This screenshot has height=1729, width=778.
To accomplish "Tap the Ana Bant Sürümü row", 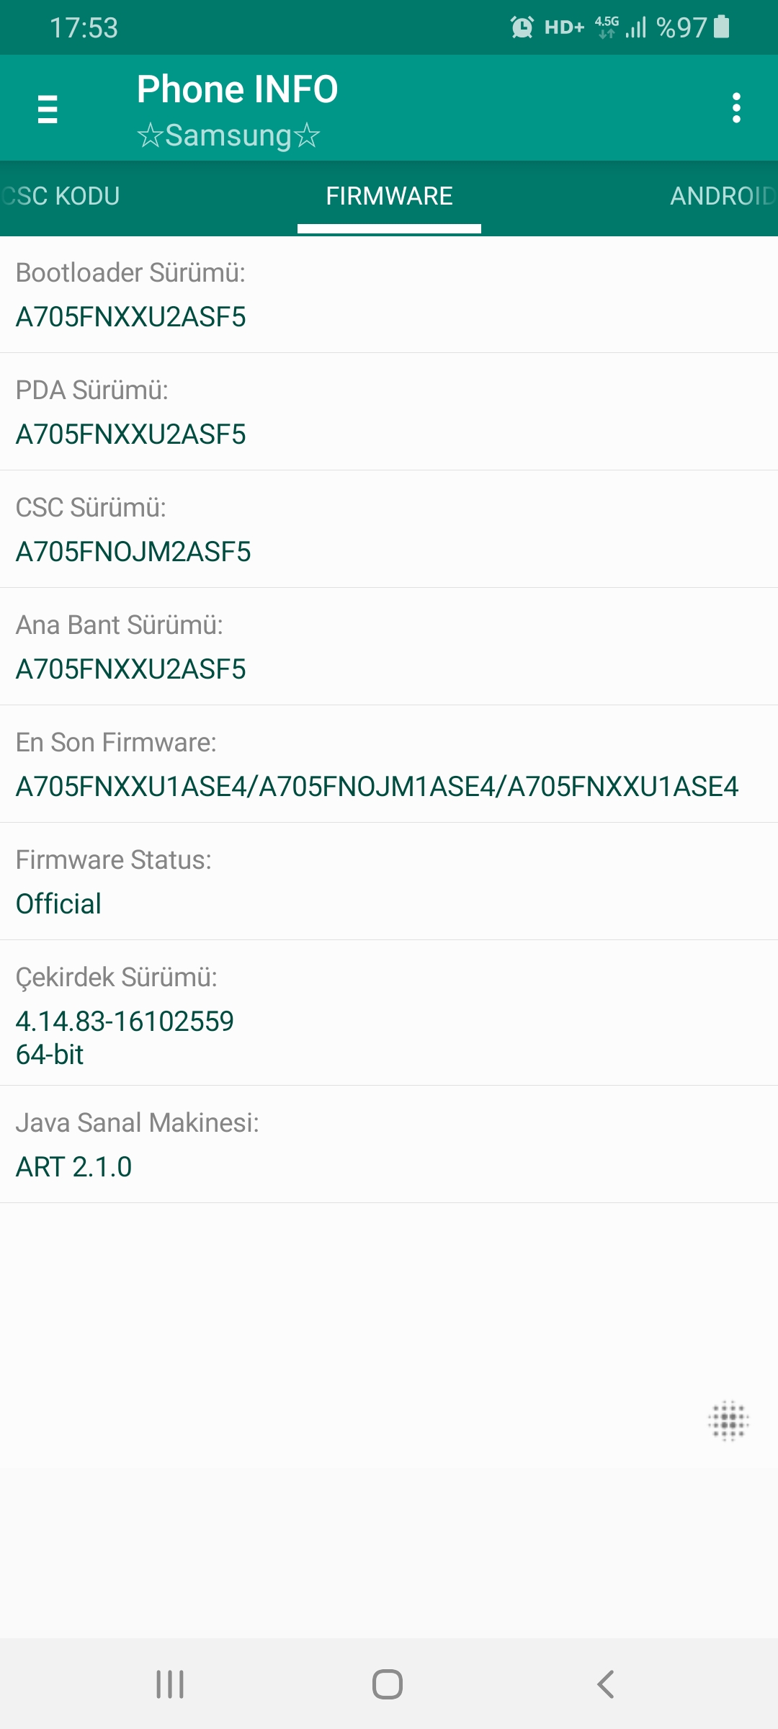I will point(389,647).
